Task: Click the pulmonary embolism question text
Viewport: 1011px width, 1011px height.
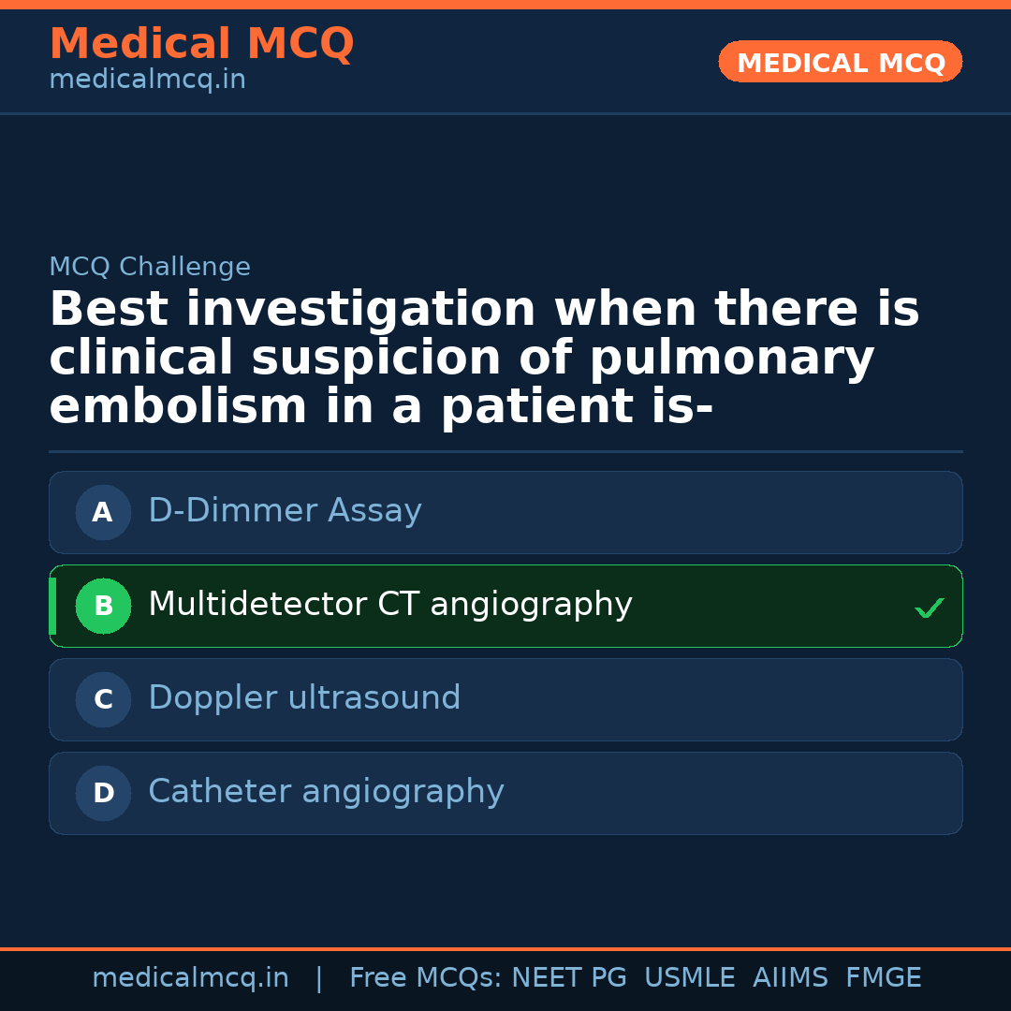Action: pyautogui.click(x=484, y=359)
